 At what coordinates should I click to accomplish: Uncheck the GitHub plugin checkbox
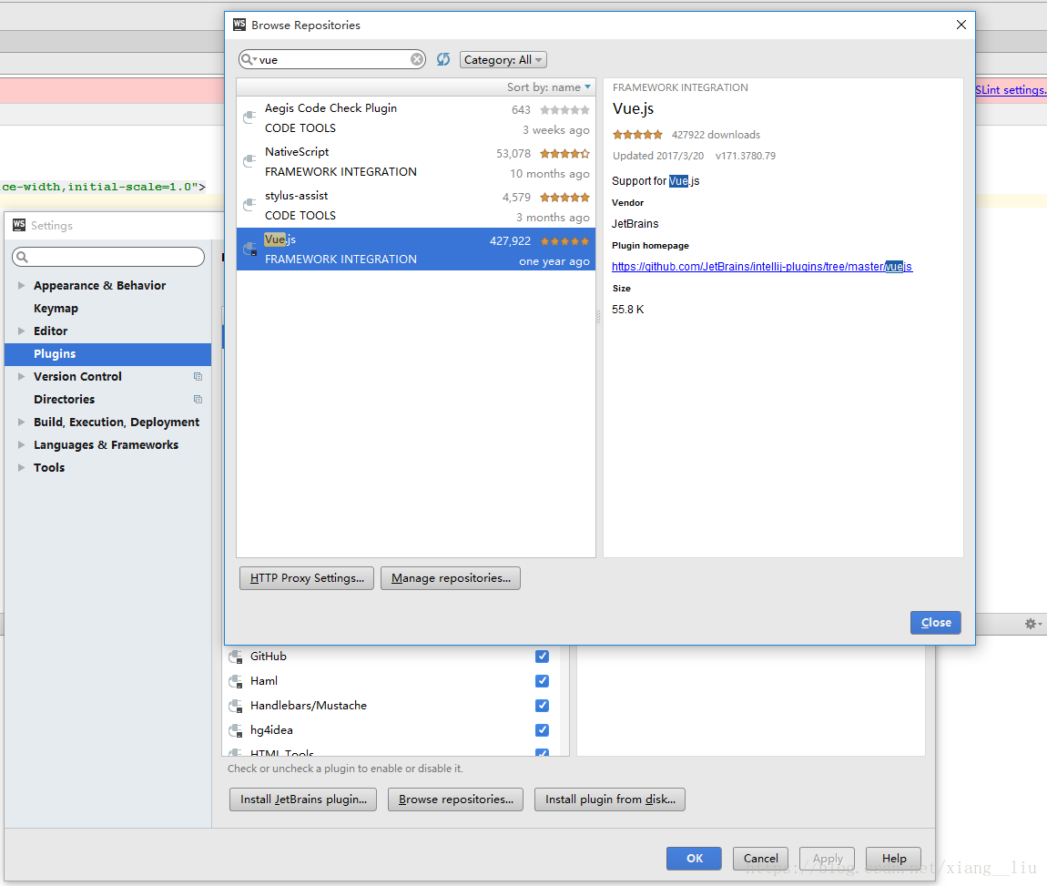click(x=543, y=657)
